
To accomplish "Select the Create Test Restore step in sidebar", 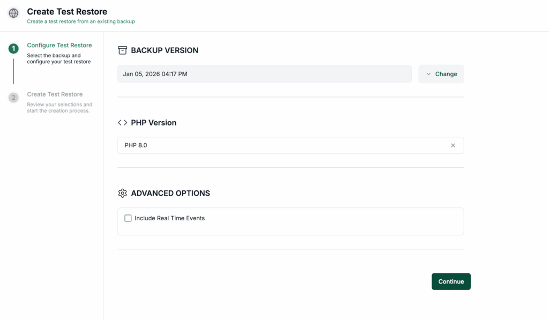I will point(55,94).
